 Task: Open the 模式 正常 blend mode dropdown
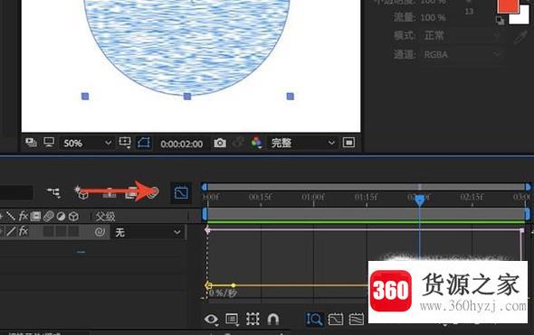[462, 35]
